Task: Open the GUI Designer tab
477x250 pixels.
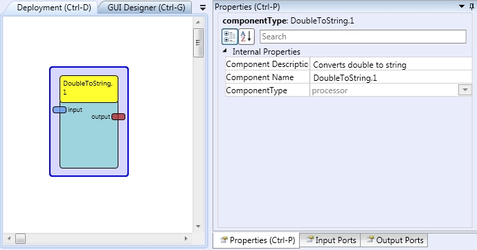Action: point(146,8)
